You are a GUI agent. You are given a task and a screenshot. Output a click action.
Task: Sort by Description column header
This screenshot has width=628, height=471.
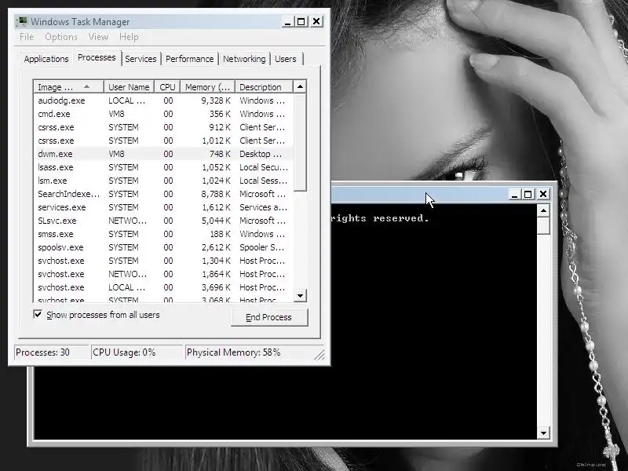point(264,87)
